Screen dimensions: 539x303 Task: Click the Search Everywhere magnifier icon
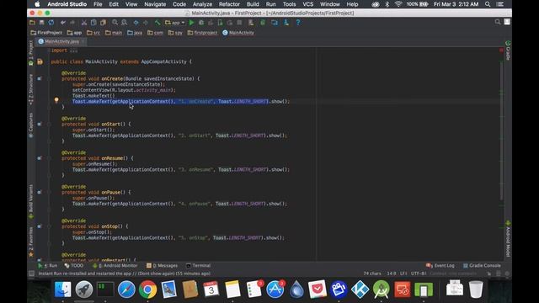coord(498,22)
